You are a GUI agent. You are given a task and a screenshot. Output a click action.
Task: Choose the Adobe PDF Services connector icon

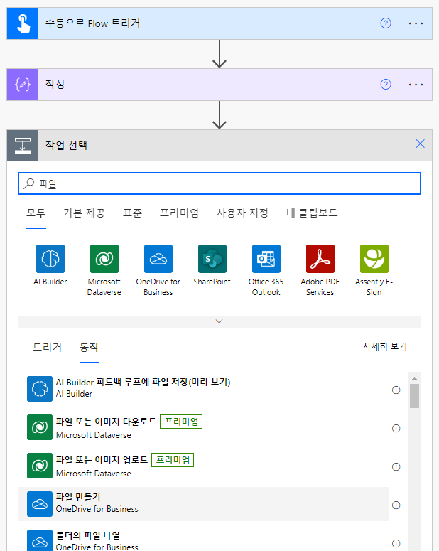pyautogui.click(x=320, y=259)
